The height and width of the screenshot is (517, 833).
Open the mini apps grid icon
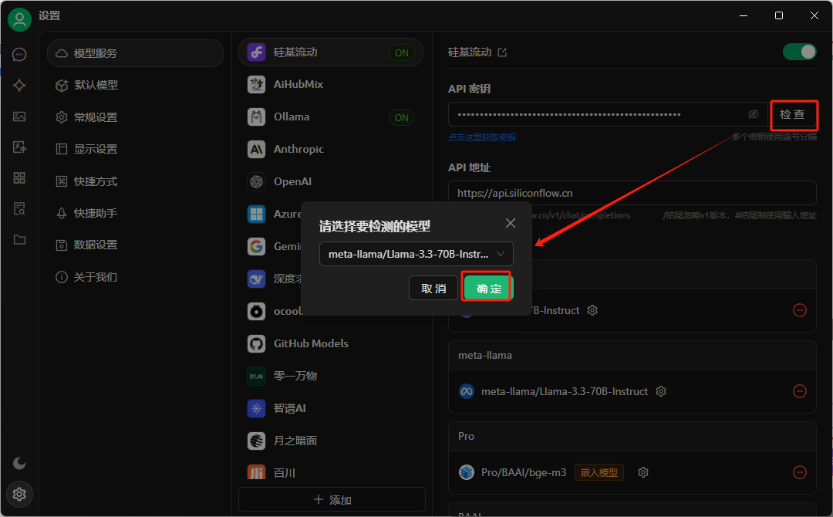[19, 178]
